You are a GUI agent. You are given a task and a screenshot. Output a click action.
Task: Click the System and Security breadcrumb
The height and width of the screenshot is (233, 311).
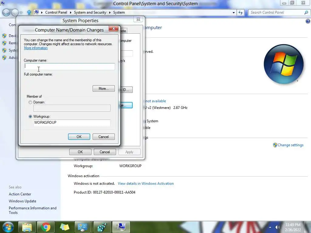[x=90, y=12]
